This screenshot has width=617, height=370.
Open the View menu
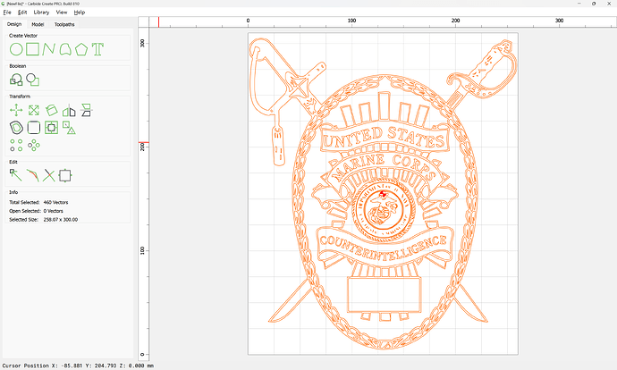pos(62,13)
